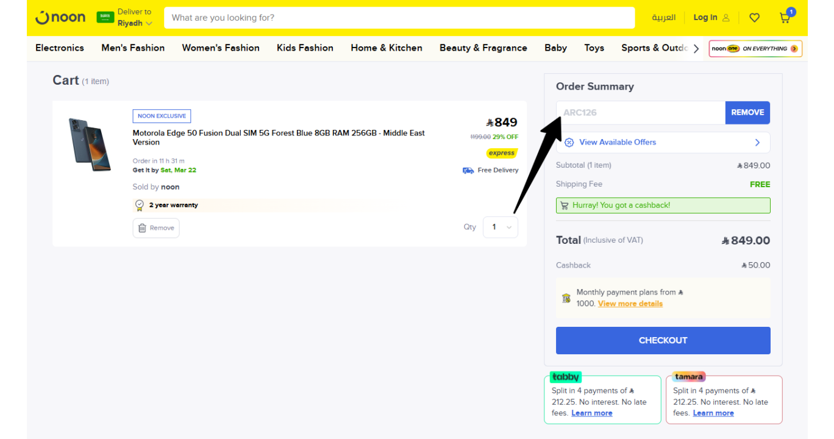The image size is (834, 439).
Task: Open the Sports & Outdoors category
Action: coord(654,48)
